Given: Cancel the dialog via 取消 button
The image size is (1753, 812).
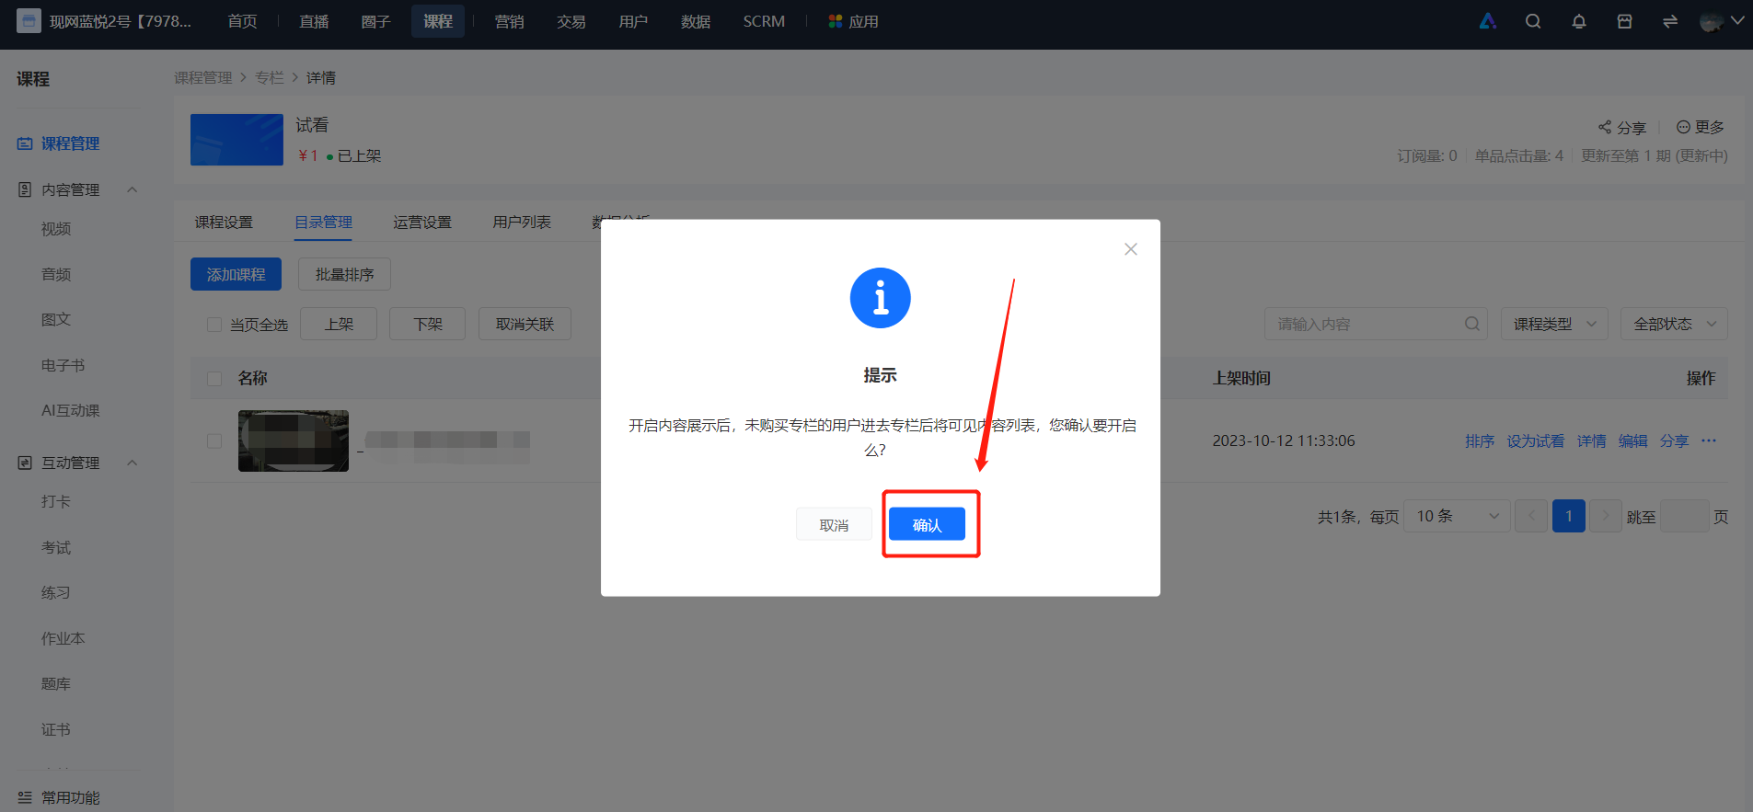Looking at the screenshot, I should point(834,524).
